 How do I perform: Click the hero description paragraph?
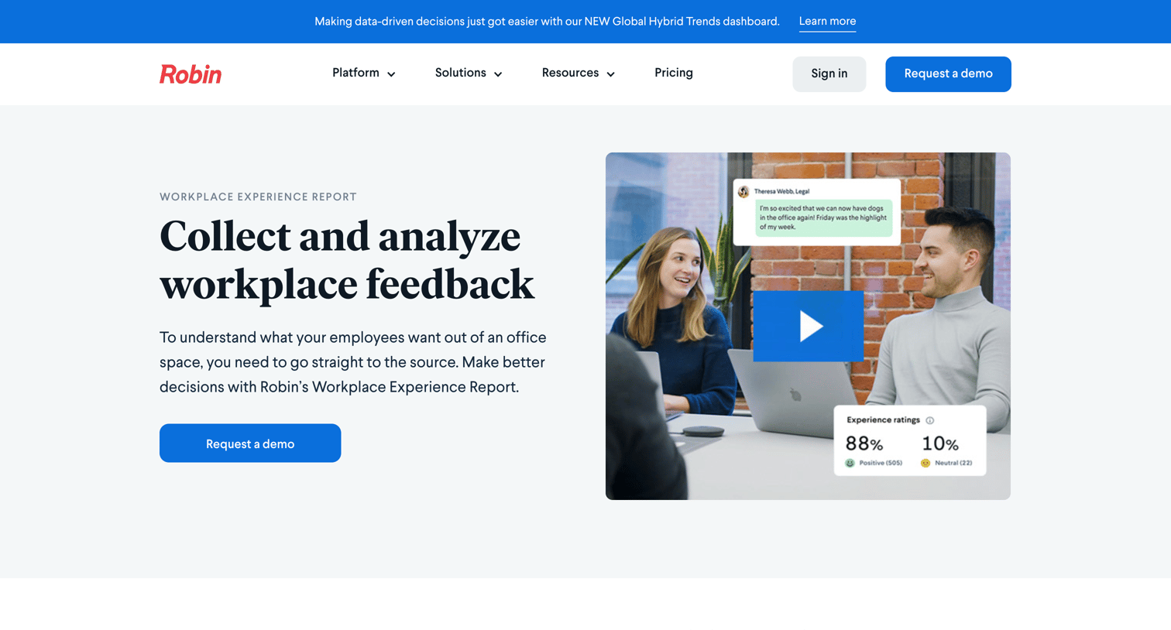[353, 362]
